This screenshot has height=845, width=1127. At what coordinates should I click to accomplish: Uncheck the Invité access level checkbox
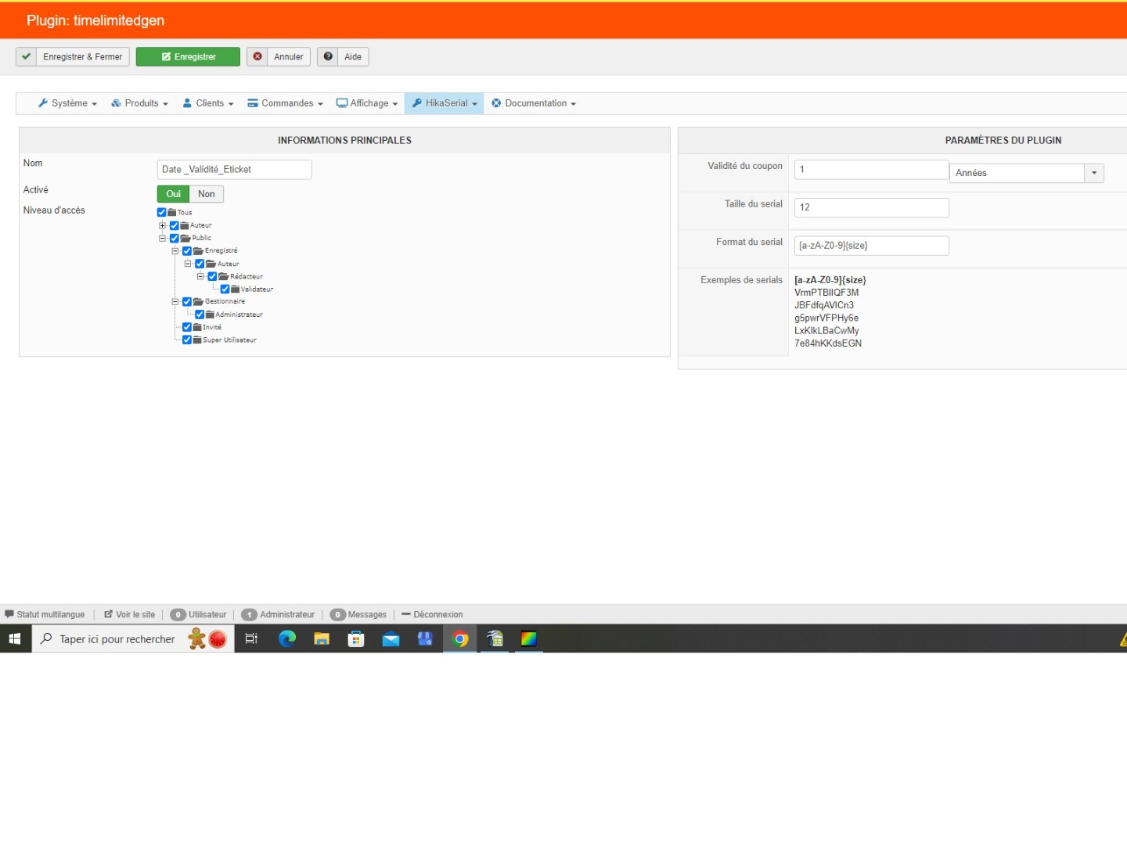click(x=187, y=328)
